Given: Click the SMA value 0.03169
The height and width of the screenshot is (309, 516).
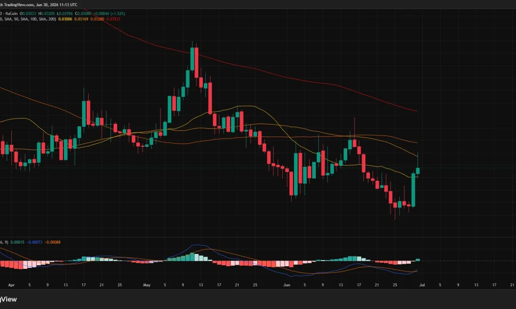Looking at the screenshot, I should click(82, 19).
